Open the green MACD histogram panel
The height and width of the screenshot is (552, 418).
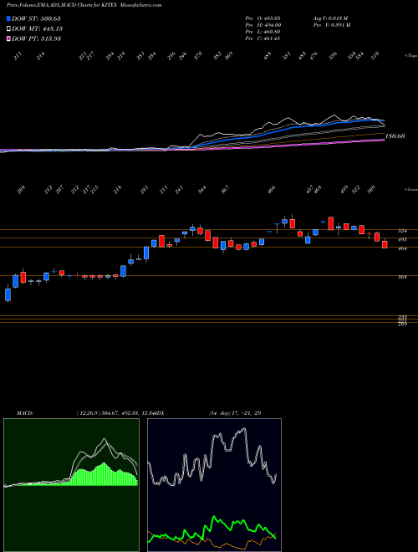click(71, 485)
